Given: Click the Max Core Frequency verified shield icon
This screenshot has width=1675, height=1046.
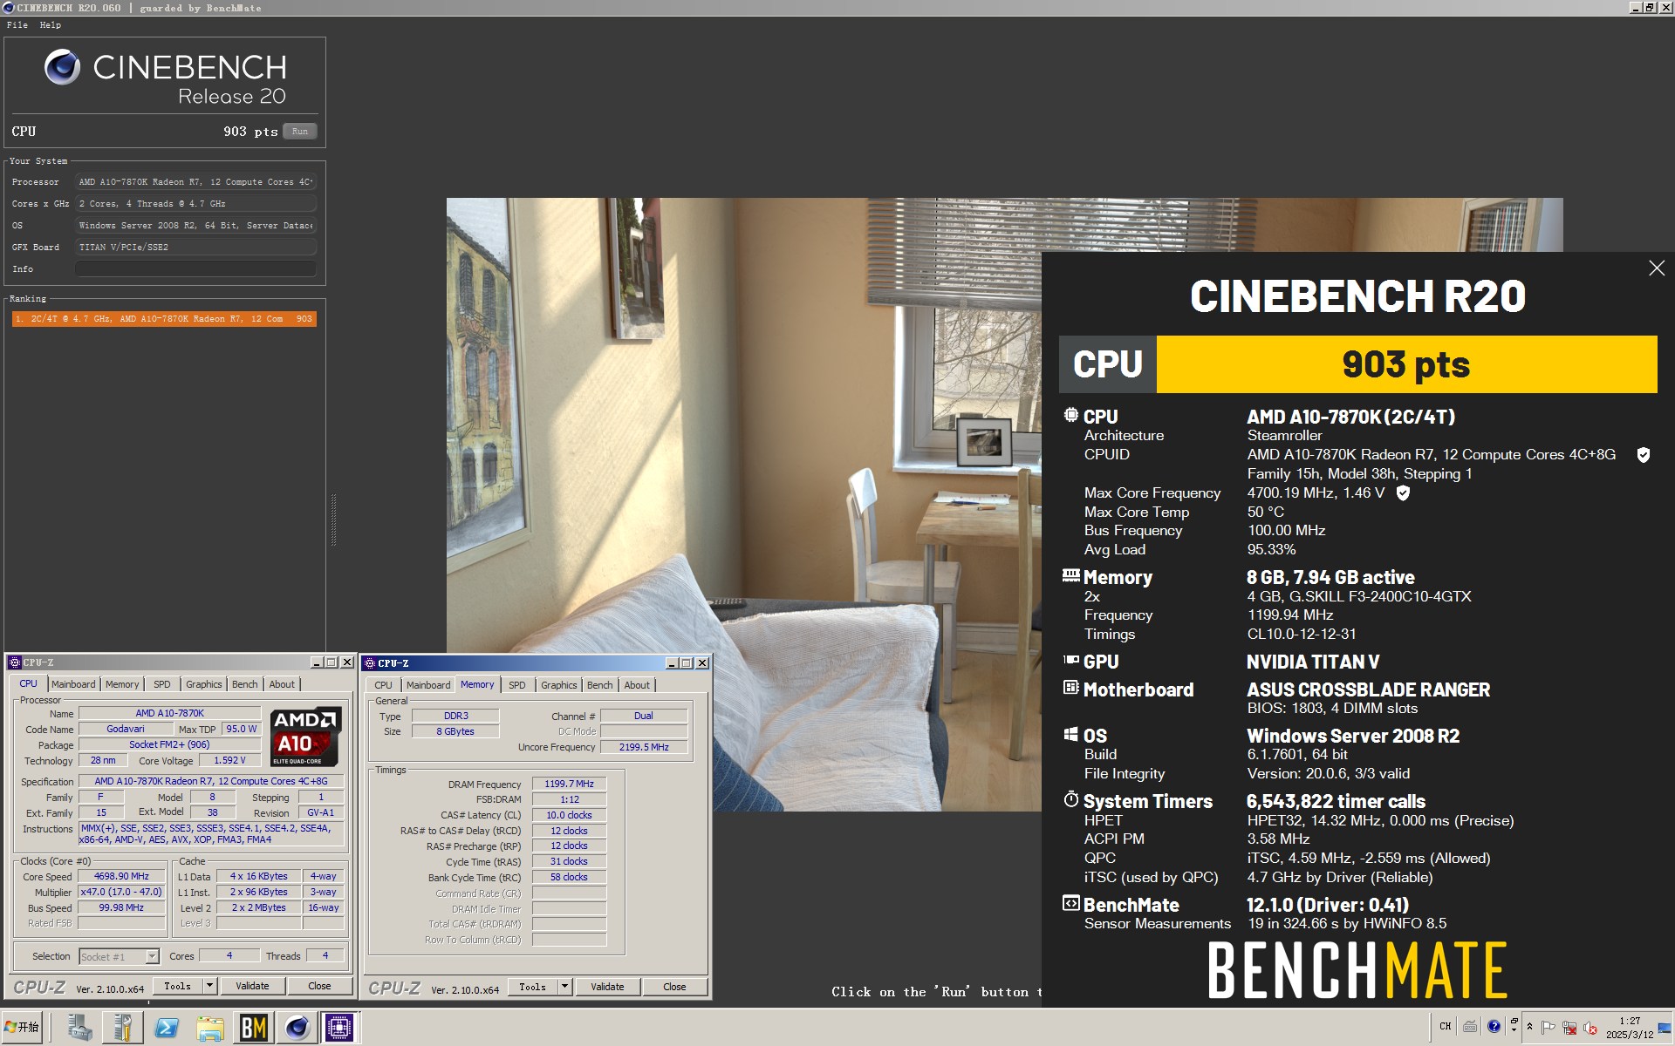Looking at the screenshot, I should 1403,492.
